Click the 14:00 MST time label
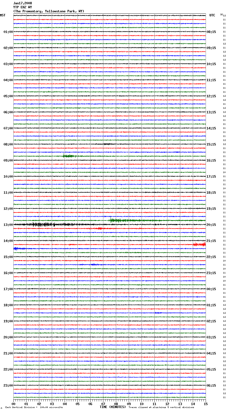227x411 pixels. [8, 241]
